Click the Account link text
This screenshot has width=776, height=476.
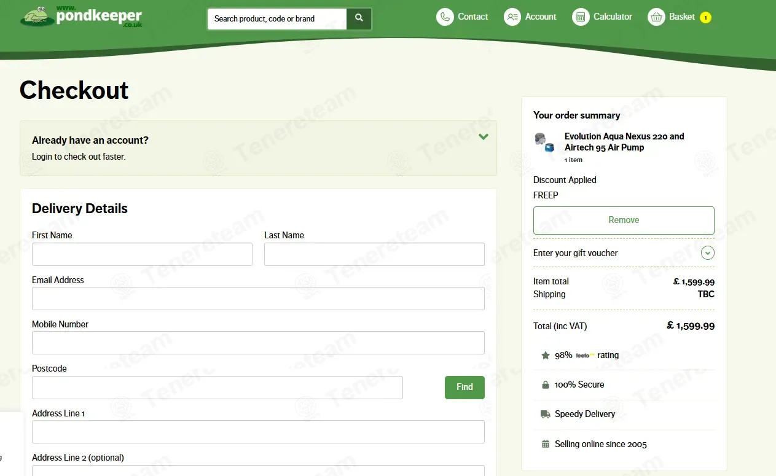tap(541, 17)
